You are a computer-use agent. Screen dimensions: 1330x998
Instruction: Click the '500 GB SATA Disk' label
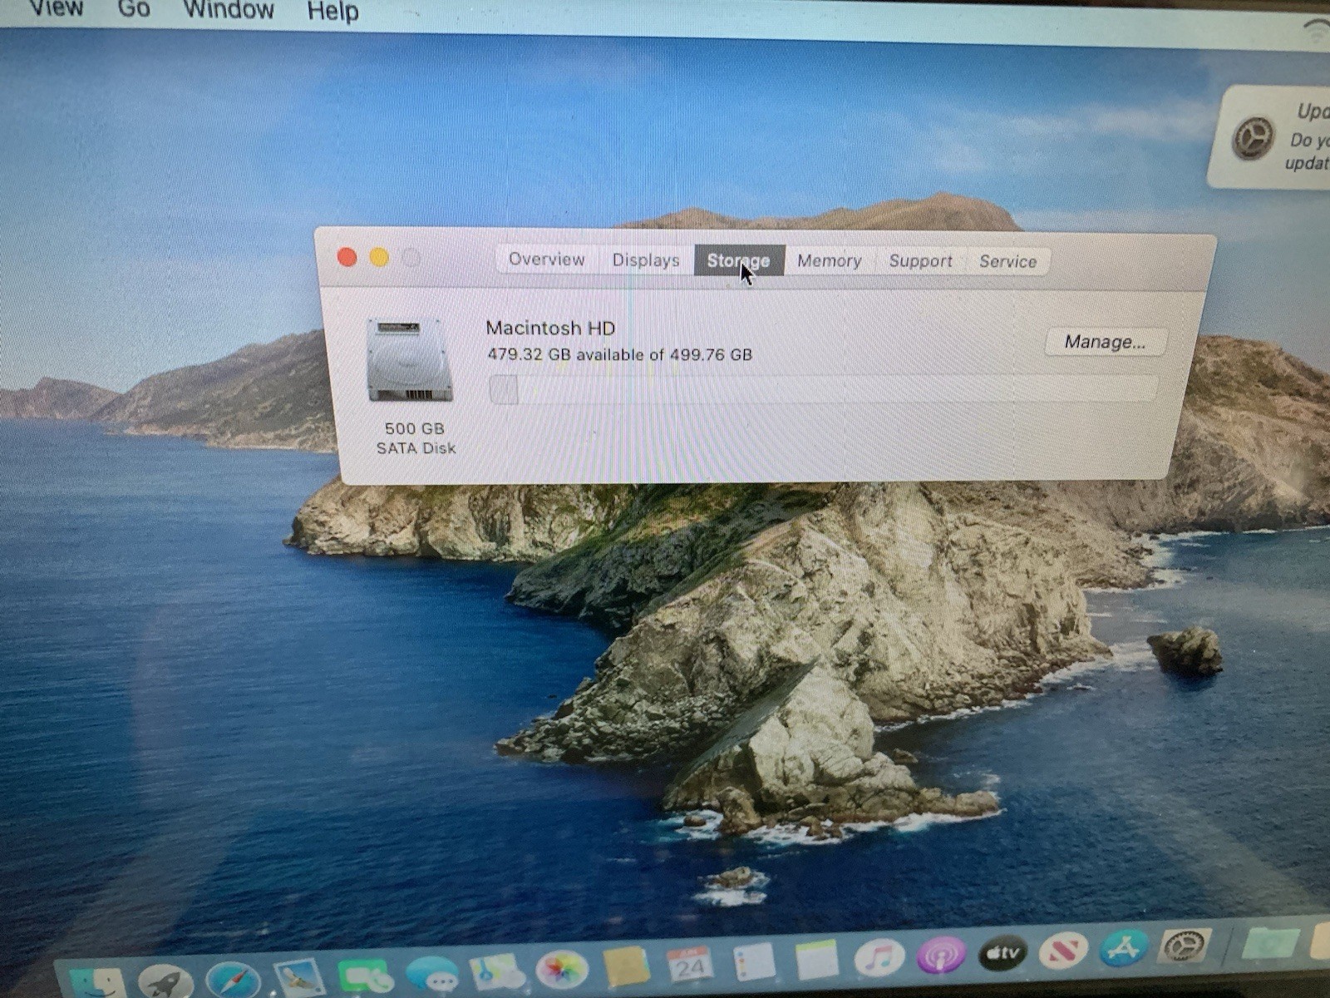tap(416, 438)
